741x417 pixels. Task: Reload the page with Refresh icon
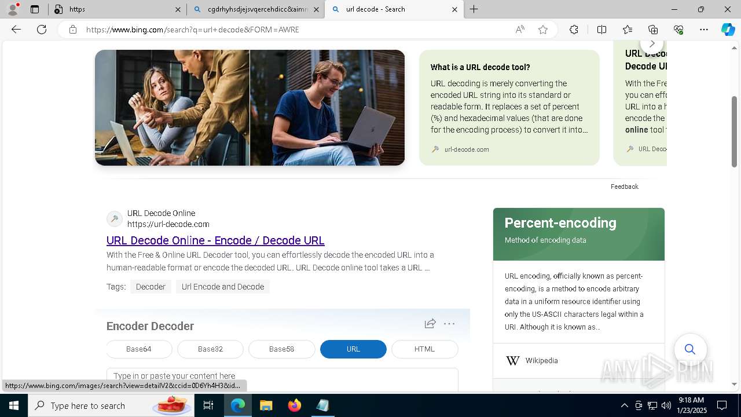pyautogui.click(x=42, y=30)
